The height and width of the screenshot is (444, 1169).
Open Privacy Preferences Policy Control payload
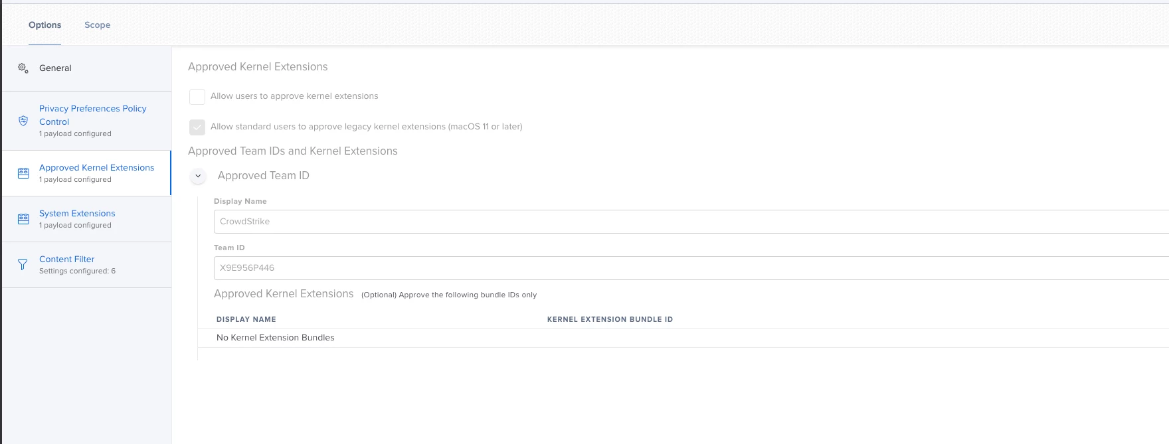click(86, 121)
